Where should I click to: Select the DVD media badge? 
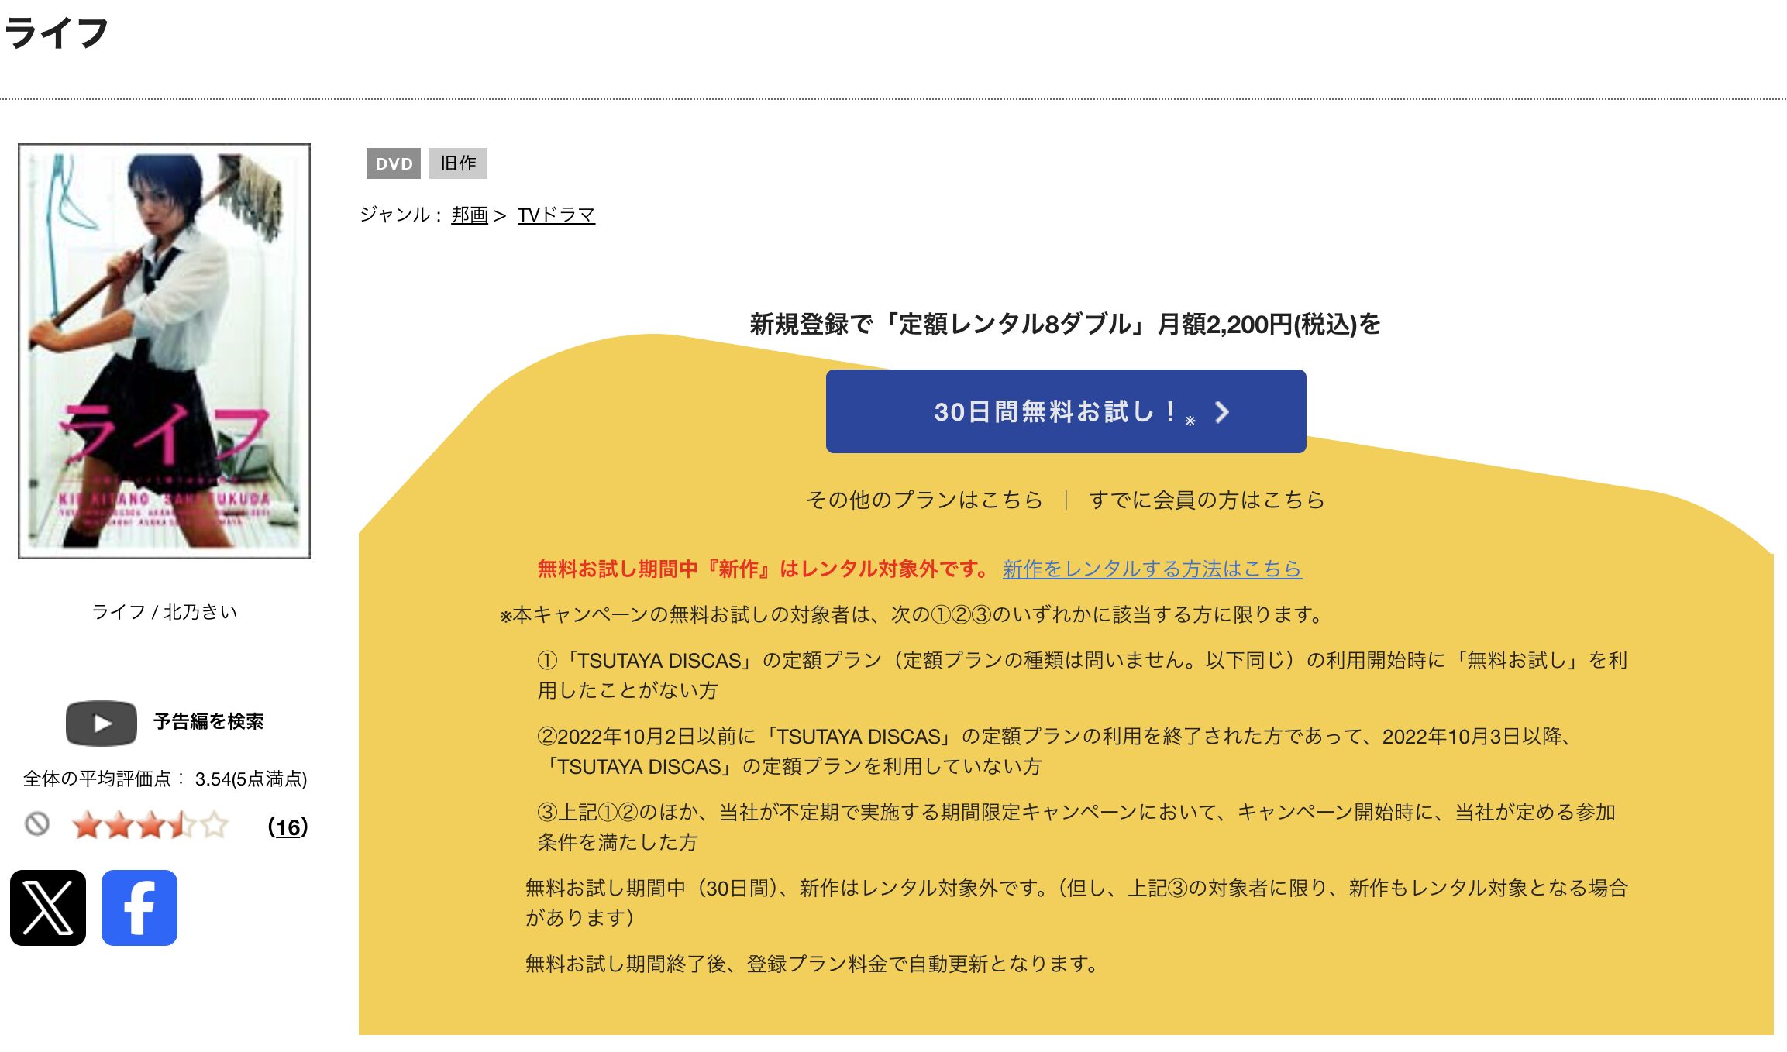coord(394,163)
